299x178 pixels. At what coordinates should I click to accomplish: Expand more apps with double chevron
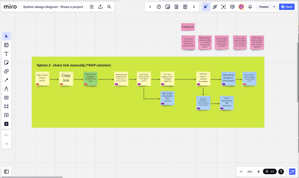(x=193, y=7)
